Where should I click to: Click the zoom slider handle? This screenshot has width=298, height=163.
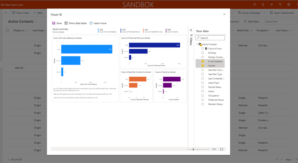[x=193, y=149]
